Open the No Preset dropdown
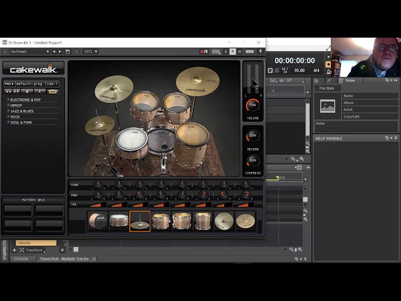 (x=29, y=51)
